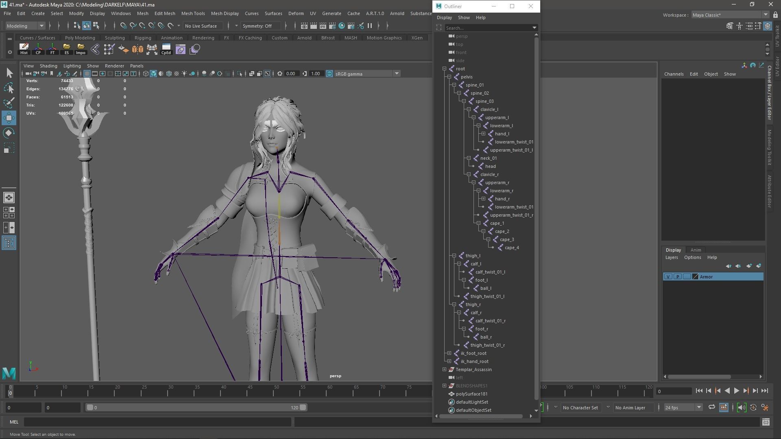Image resolution: width=781 pixels, height=439 pixels.
Task: Open the Workspace Maya Classic dropdown
Action: (730, 15)
